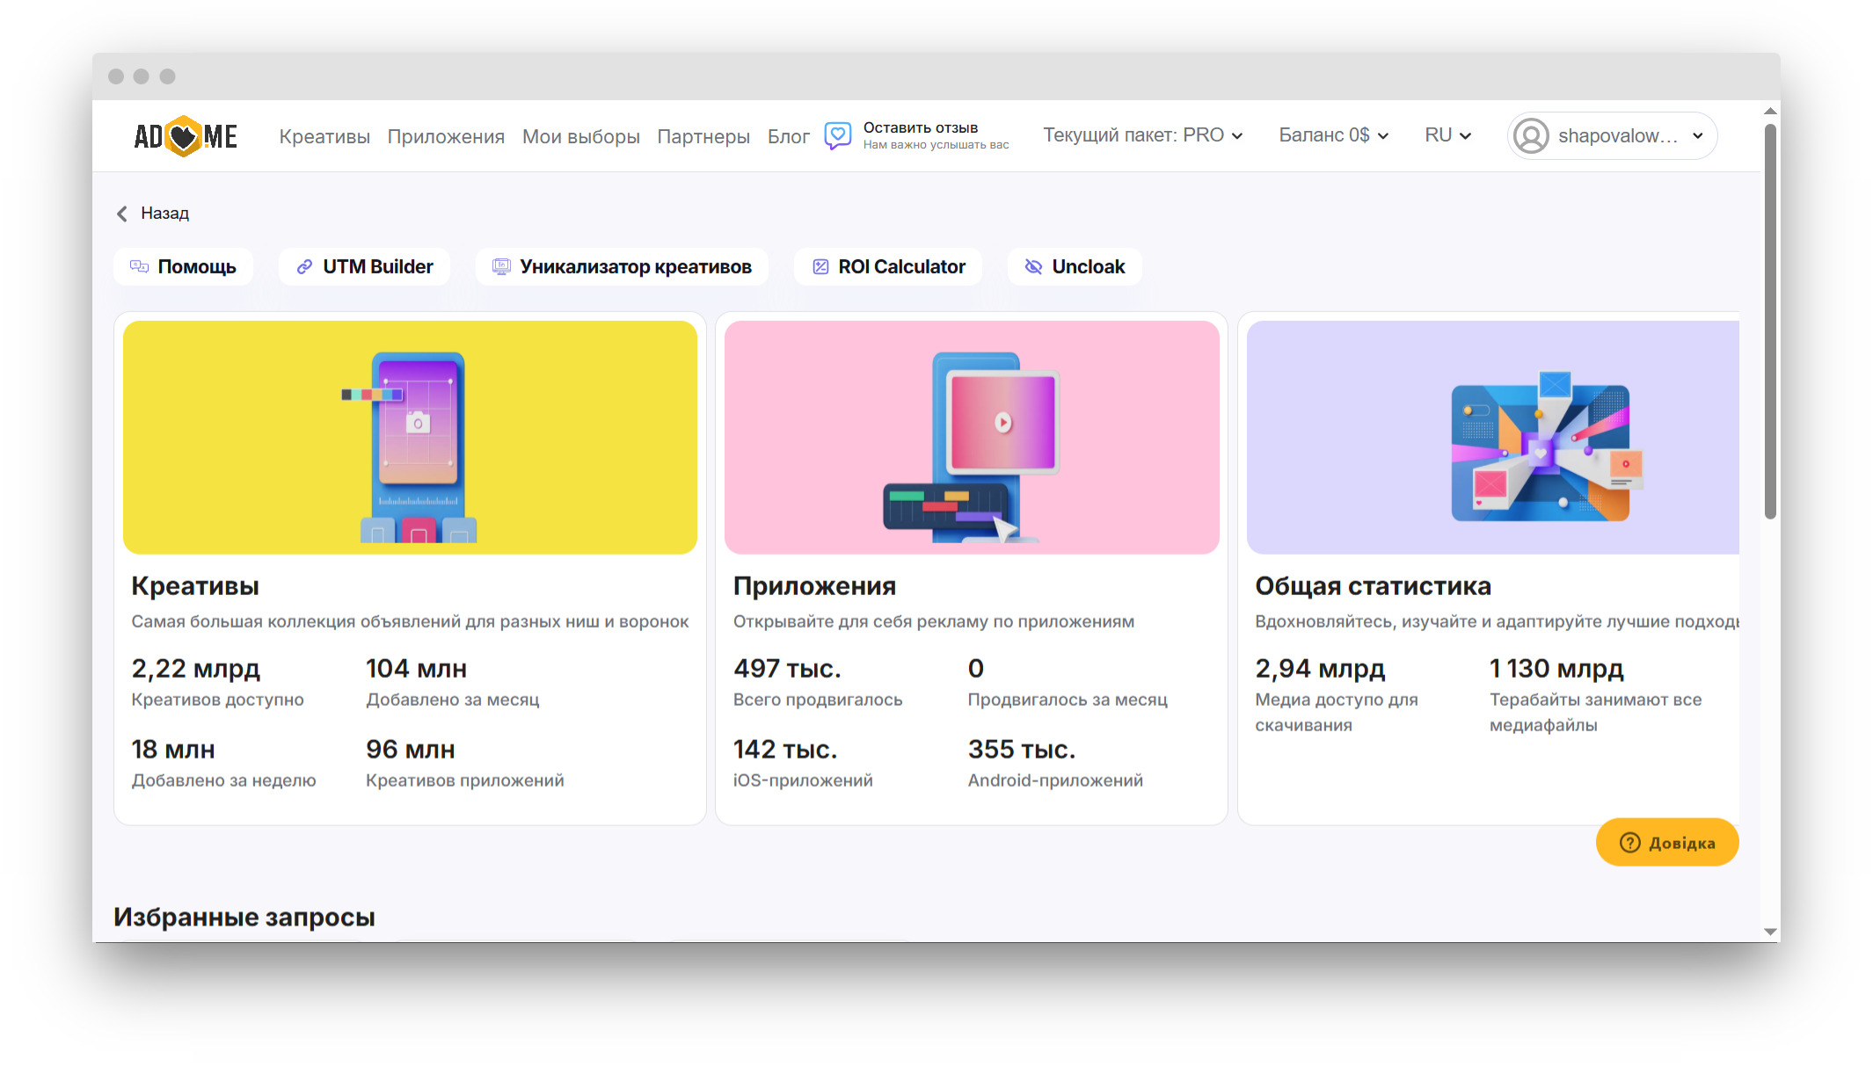Click the Uncloak eye-slash icon
The image size is (1873, 1074).
pyautogui.click(x=1034, y=266)
